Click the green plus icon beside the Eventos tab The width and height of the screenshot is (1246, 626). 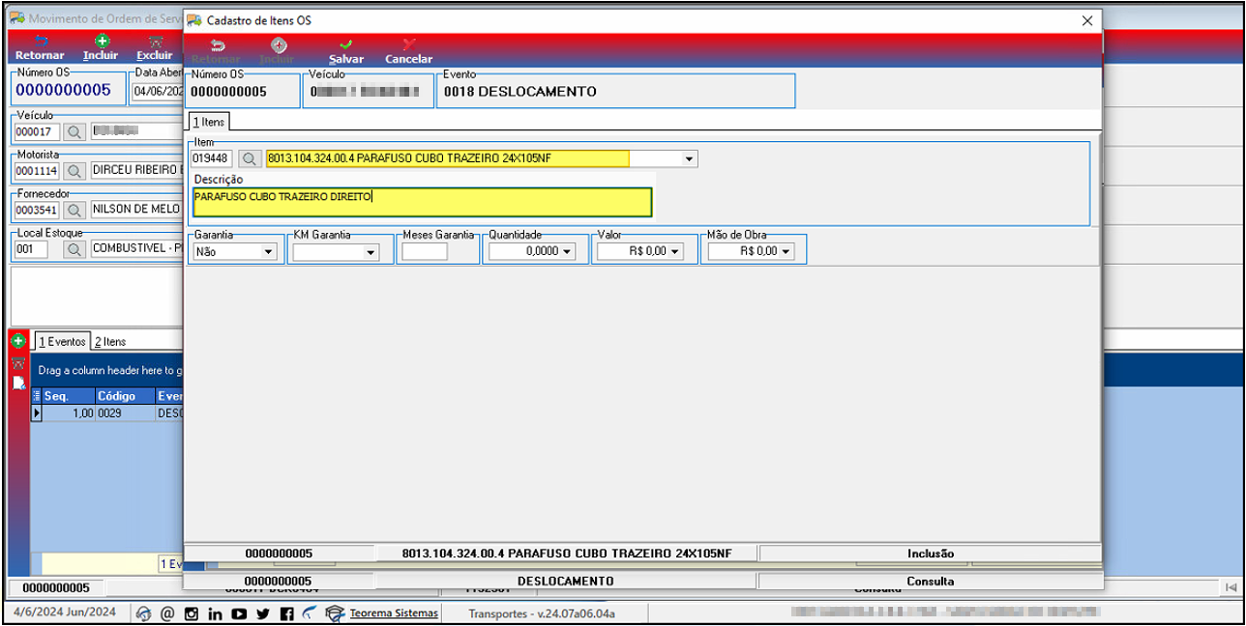point(18,342)
